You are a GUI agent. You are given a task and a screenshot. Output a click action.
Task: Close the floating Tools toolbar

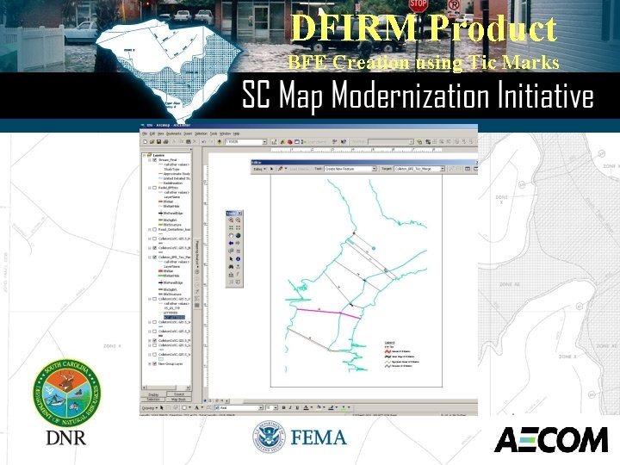click(239, 214)
